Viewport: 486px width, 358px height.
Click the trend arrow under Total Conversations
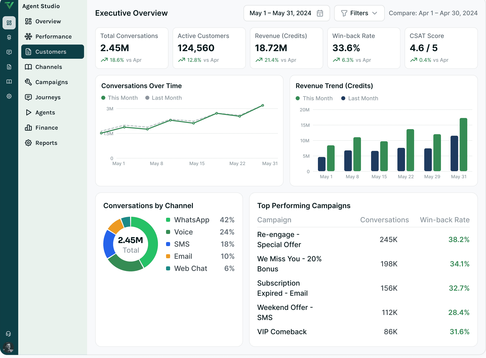[x=104, y=60]
